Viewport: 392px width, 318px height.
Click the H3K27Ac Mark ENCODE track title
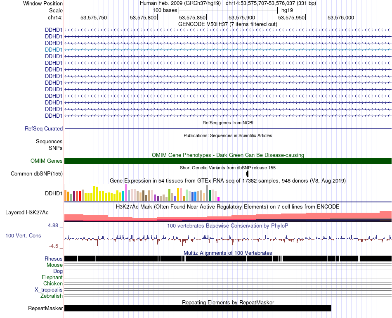(x=228, y=206)
